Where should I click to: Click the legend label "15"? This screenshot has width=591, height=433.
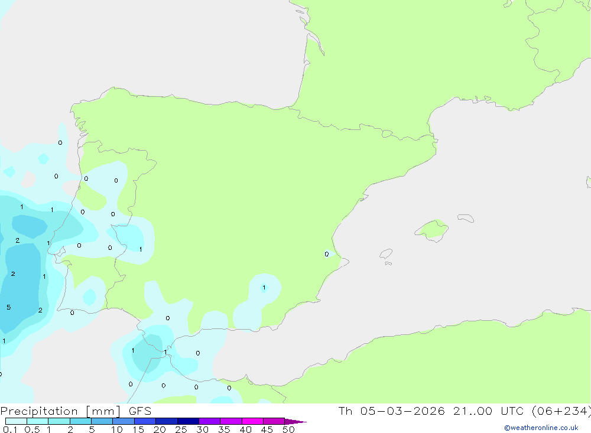pyautogui.click(x=138, y=429)
